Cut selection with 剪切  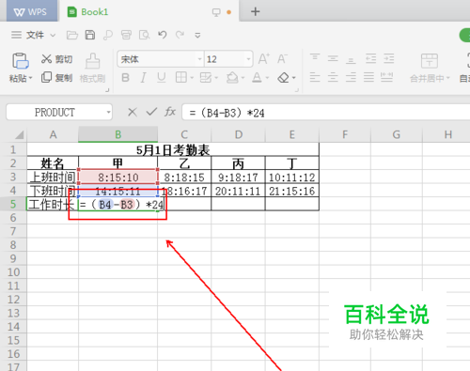pos(56,59)
